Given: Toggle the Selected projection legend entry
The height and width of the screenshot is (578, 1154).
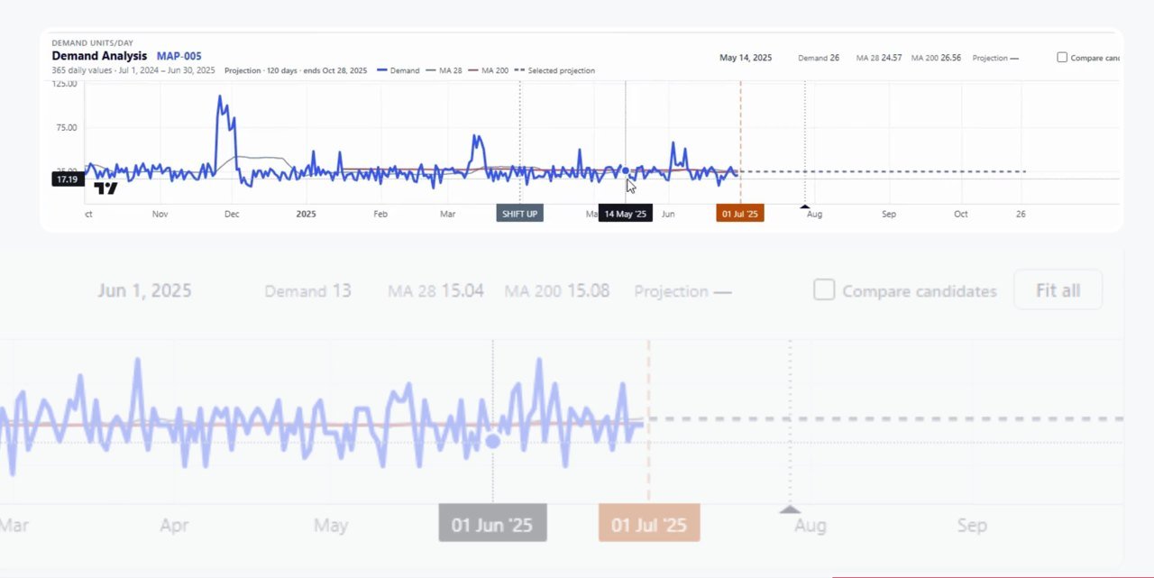Looking at the screenshot, I should point(554,70).
